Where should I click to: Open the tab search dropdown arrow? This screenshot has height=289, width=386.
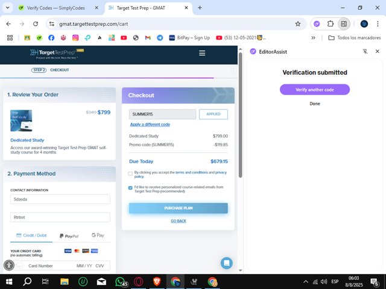[x=8, y=8]
